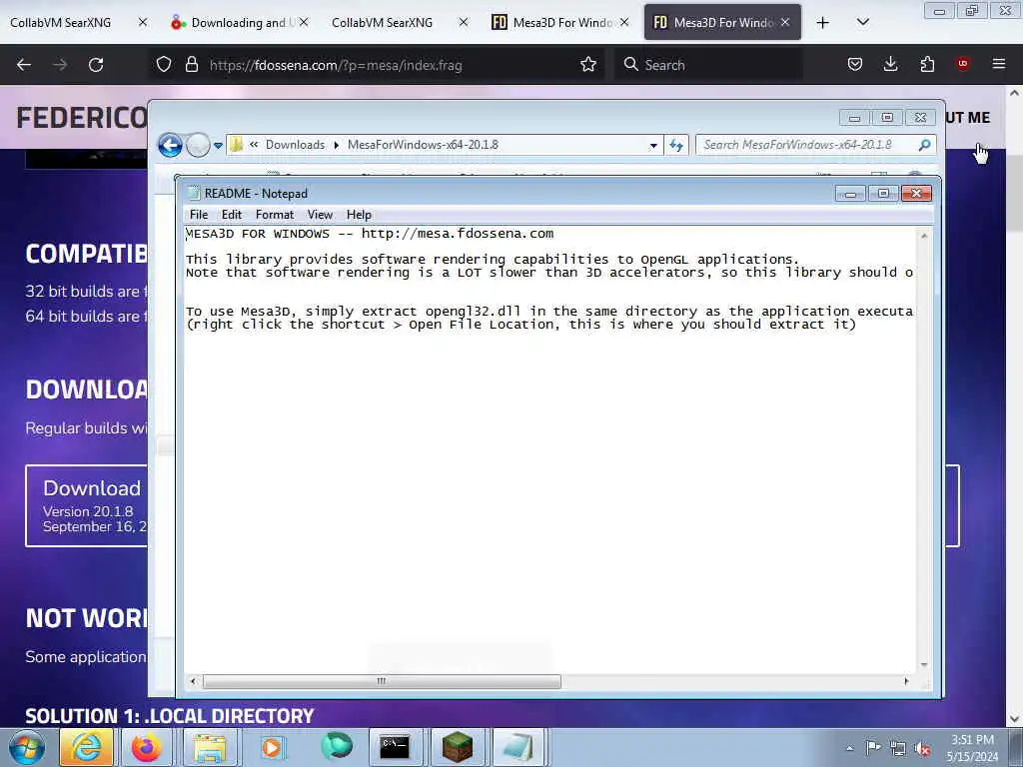The height and width of the screenshot is (767, 1023).
Task: Click the page scrollbar down arrow in Firefox
Action: coord(1014,719)
